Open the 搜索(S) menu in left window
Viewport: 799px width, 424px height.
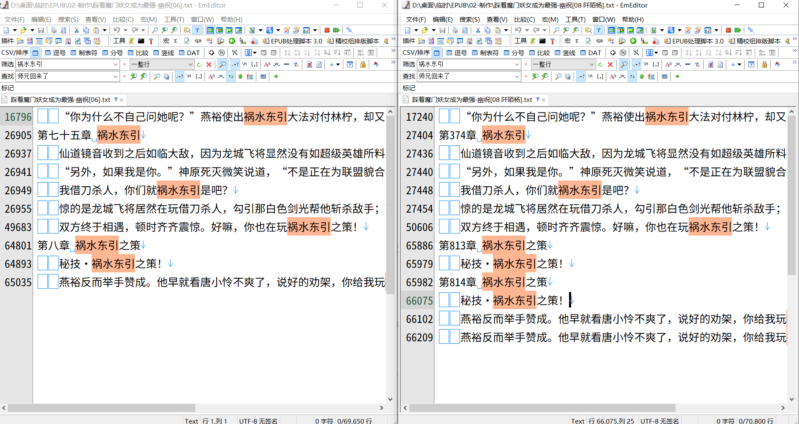pyautogui.click(x=68, y=19)
